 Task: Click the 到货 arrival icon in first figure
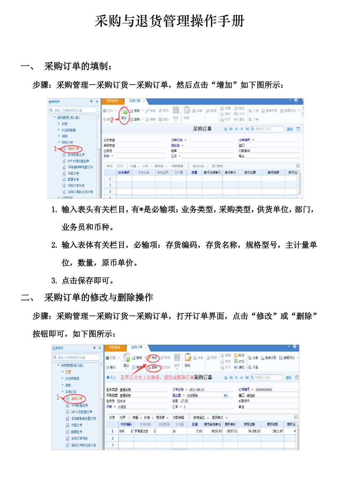coord(208,111)
